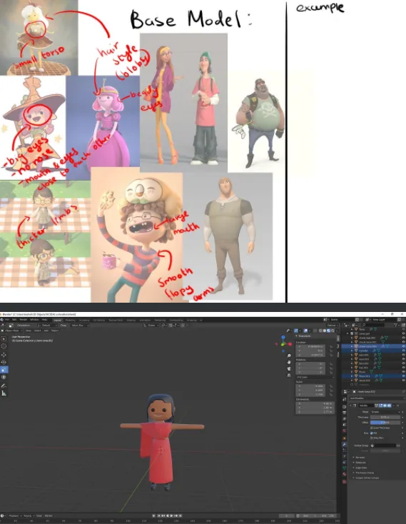Switch viewport to solid shading
The height and width of the screenshot is (524, 406).
(325, 331)
